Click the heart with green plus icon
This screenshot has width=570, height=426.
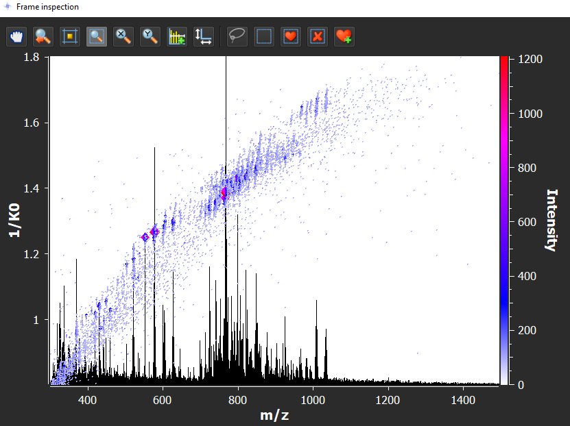344,36
